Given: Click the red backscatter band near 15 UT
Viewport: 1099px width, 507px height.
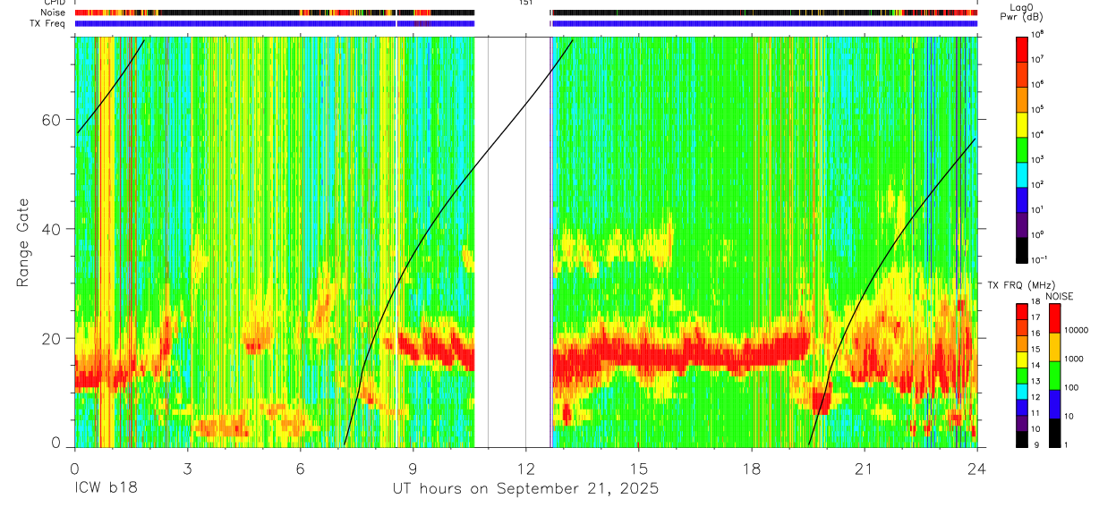Looking at the screenshot, I should [x=640, y=353].
